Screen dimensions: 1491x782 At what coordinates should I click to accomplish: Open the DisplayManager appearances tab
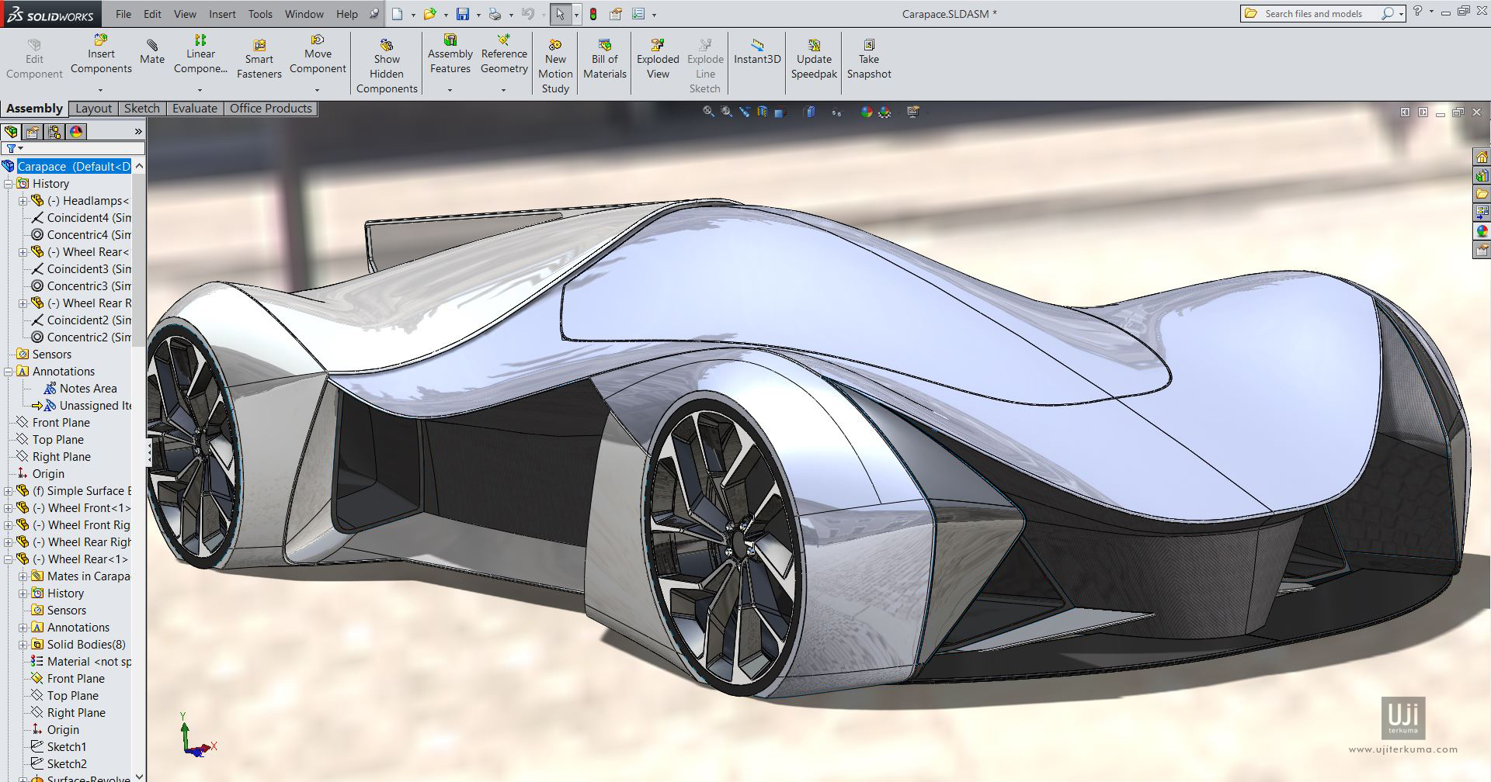pos(75,132)
